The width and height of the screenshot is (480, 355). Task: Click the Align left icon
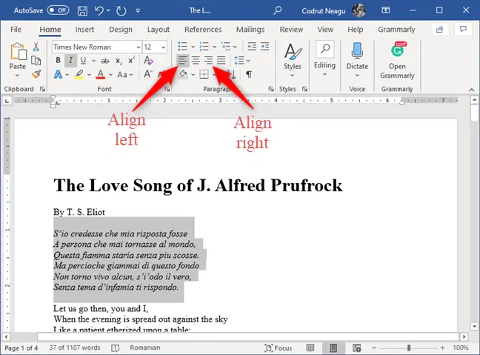(183, 61)
